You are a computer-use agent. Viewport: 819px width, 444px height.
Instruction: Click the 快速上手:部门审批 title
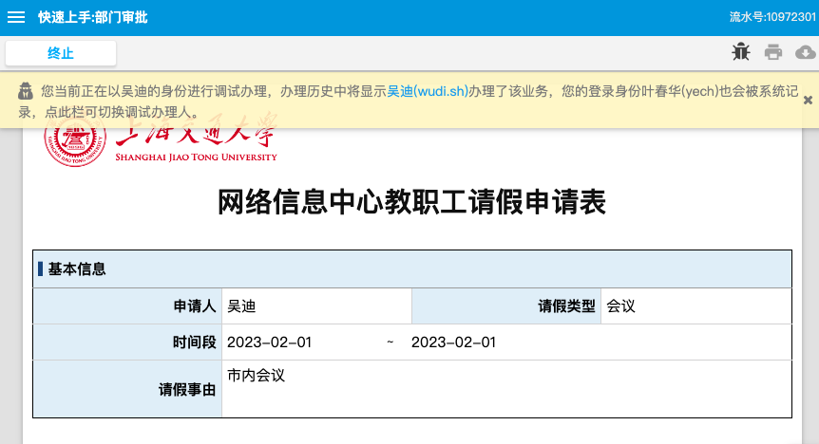[93, 17]
